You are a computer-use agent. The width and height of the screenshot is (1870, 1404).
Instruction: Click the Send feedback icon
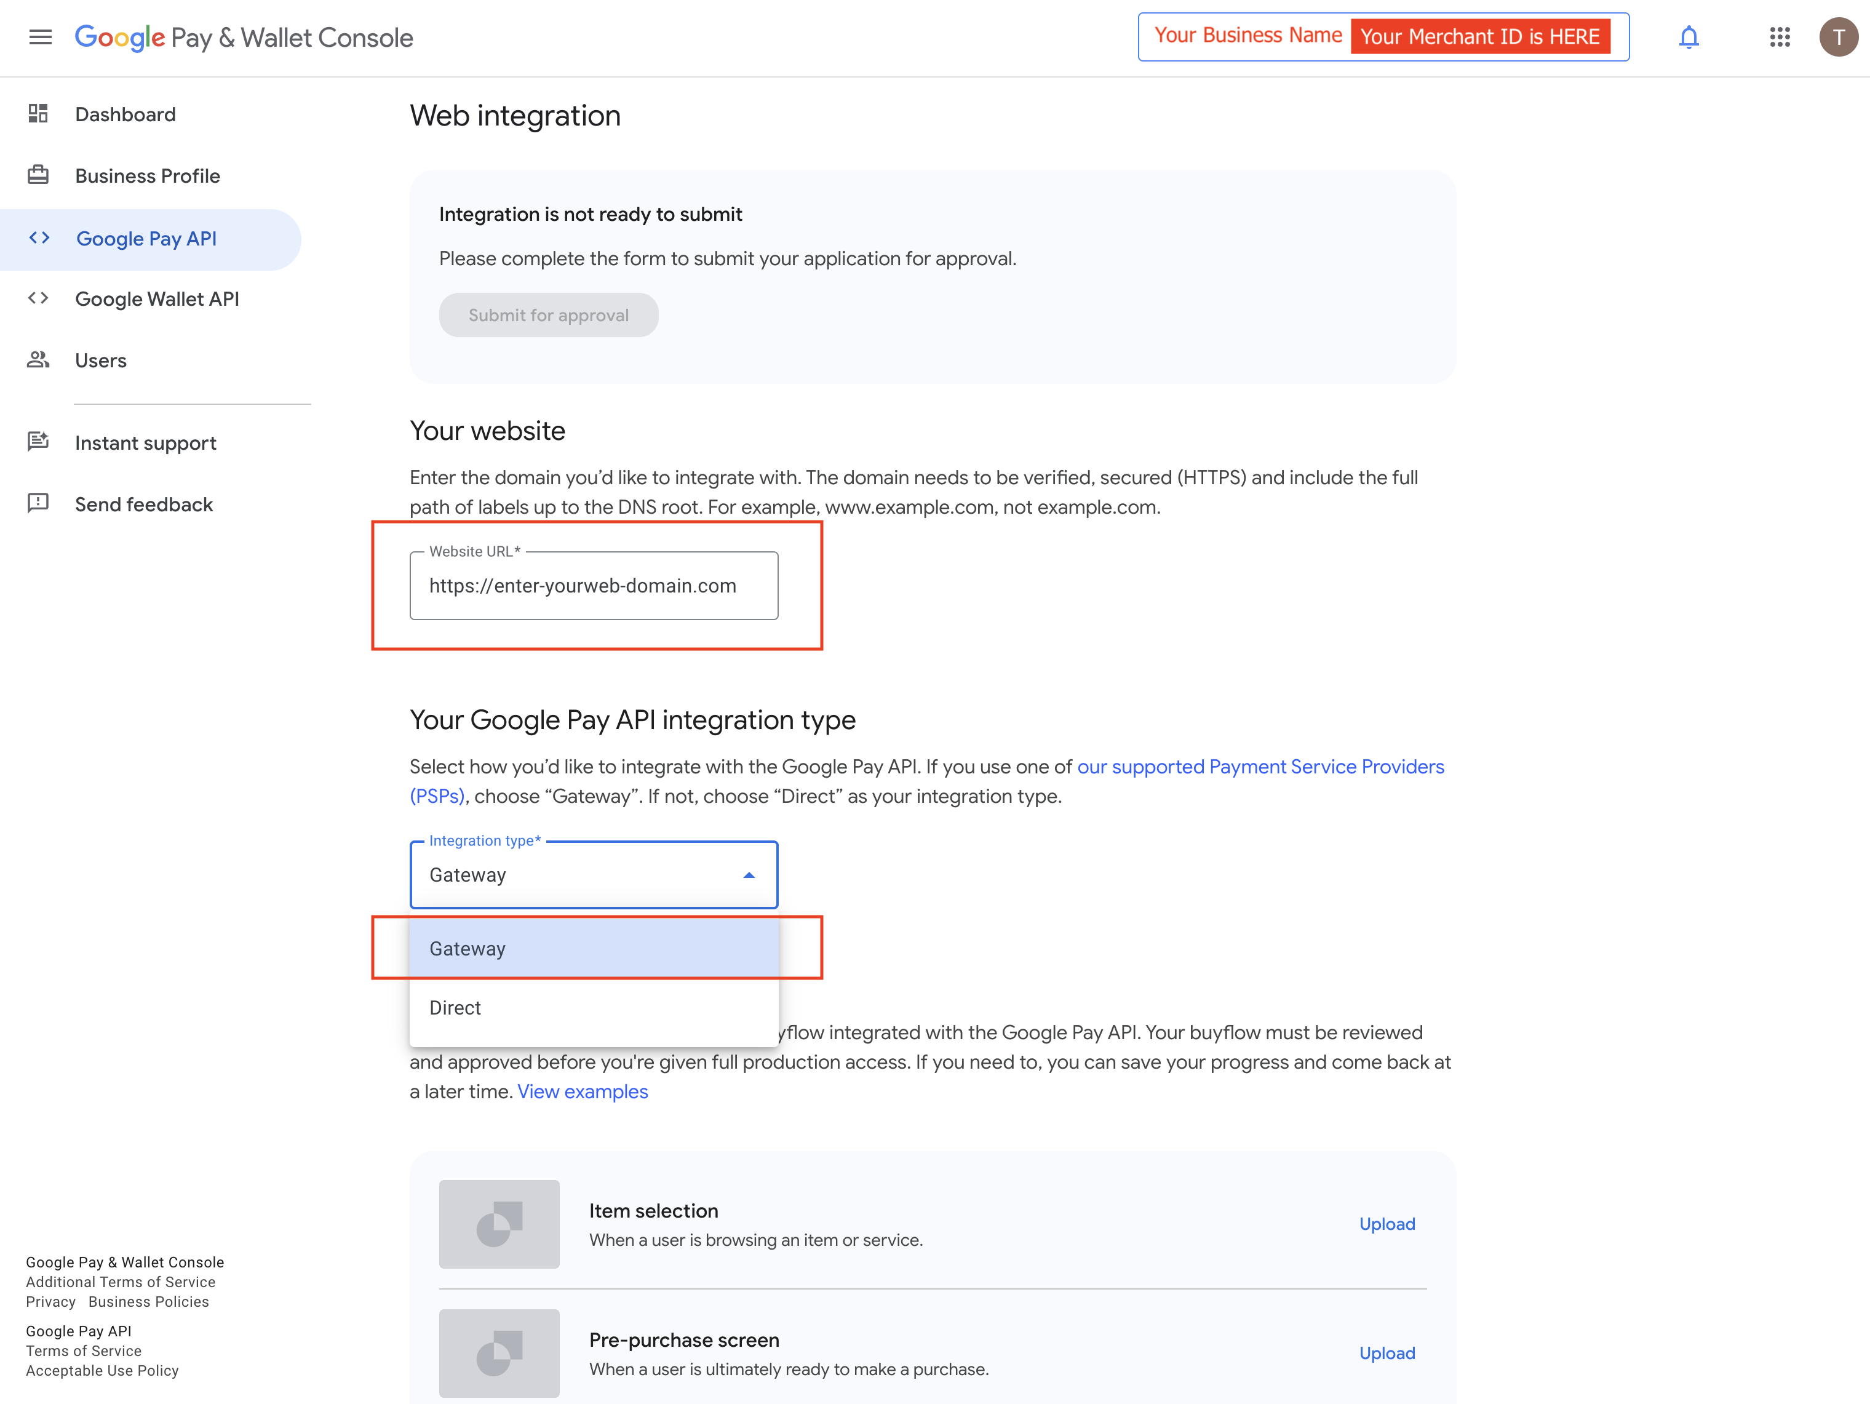click(x=38, y=504)
